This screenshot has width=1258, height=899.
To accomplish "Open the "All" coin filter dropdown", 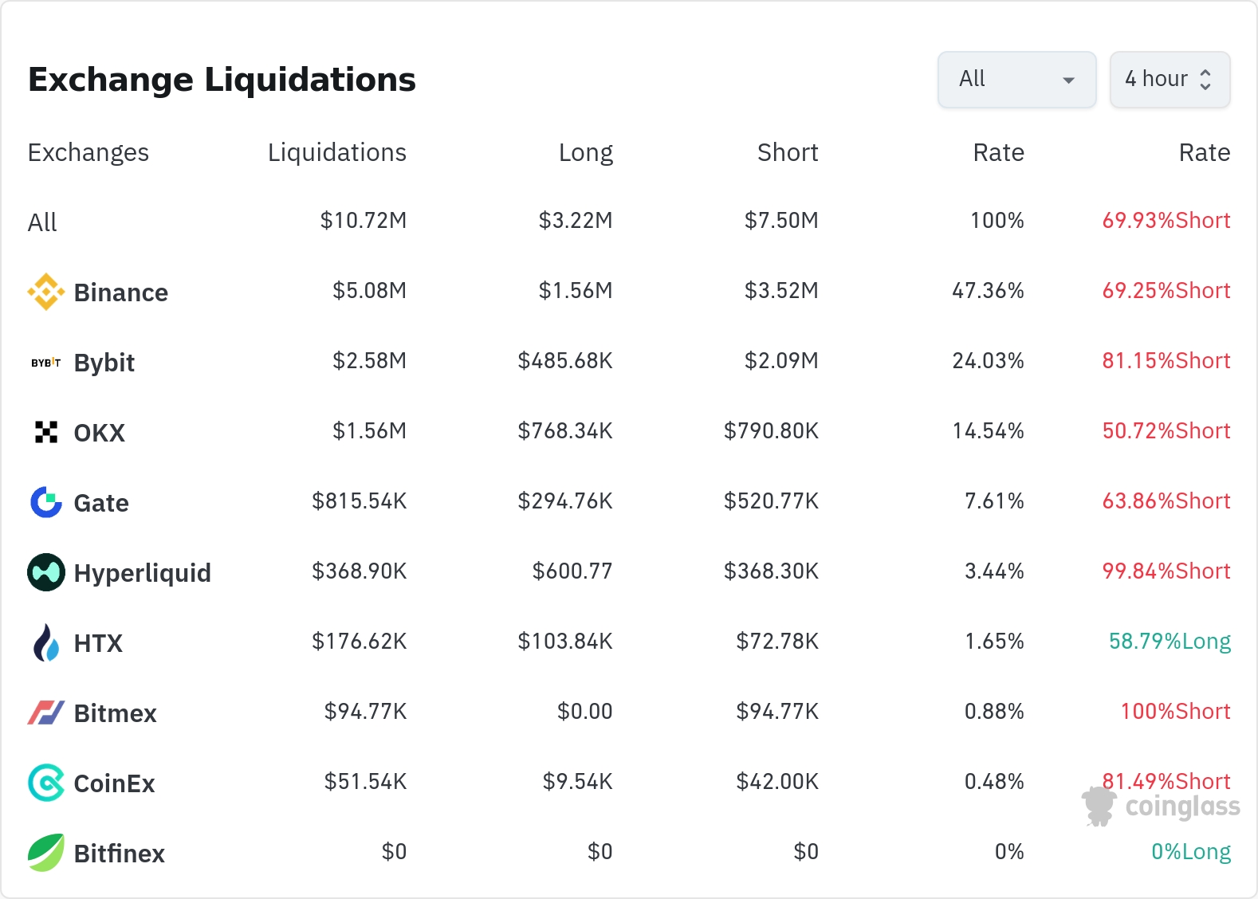I will (x=1016, y=80).
